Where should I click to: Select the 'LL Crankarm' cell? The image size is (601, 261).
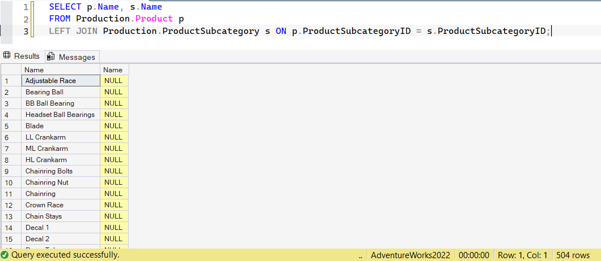point(61,137)
